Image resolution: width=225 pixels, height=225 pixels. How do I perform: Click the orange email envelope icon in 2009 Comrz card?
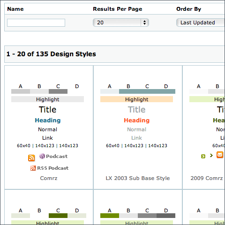220,155
